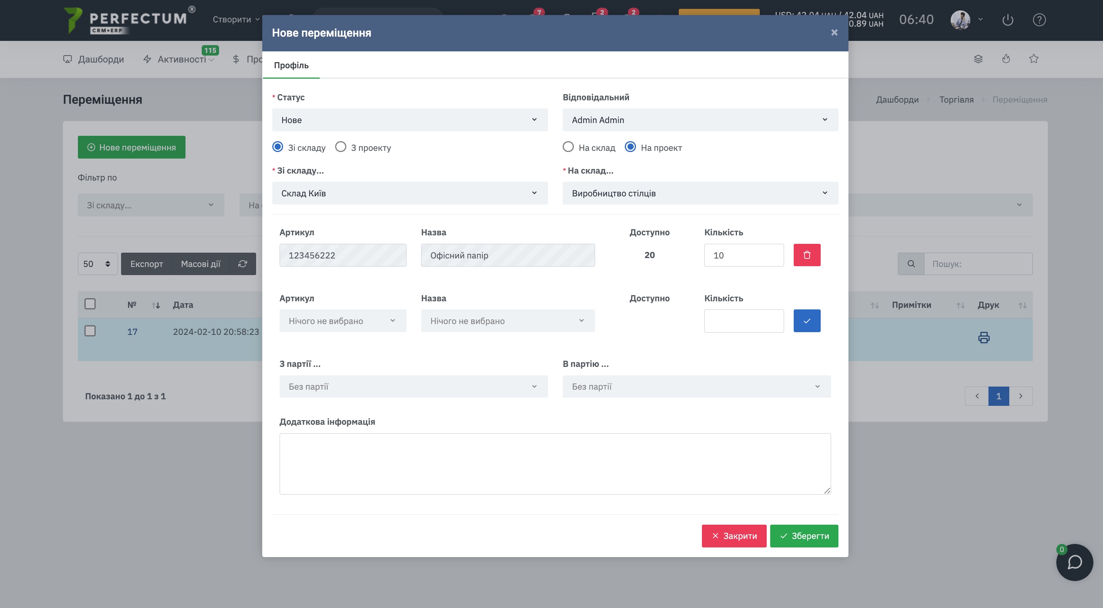Open the empty Назва dropdown
Image resolution: width=1103 pixels, height=608 pixels.
click(x=508, y=321)
